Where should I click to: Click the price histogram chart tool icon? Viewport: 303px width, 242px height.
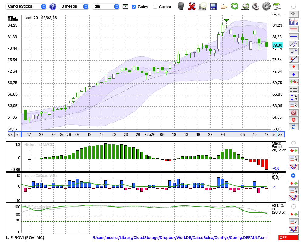[x=294, y=21]
